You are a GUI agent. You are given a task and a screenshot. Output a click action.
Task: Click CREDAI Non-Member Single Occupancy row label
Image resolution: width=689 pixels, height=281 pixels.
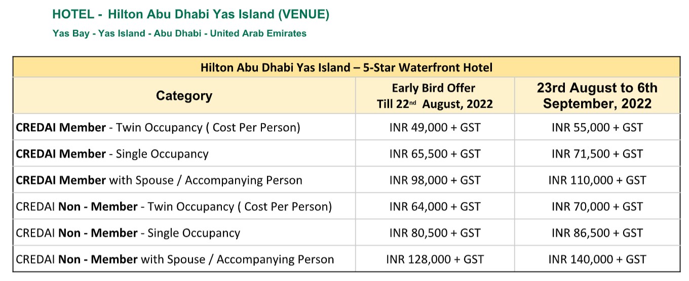pyautogui.click(x=128, y=233)
